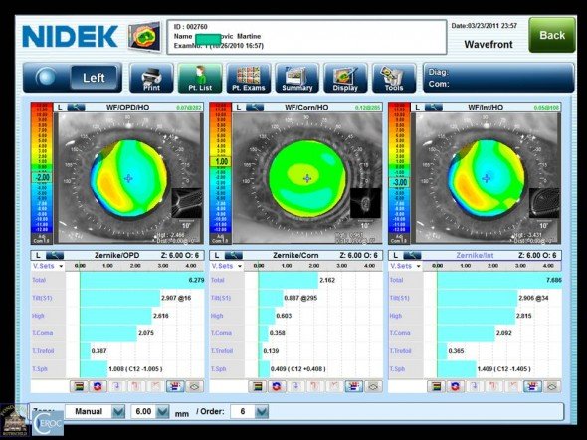This screenshot has height=440, width=587.
Task: Open the Pt. Exams screen
Action: click(248, 78)
